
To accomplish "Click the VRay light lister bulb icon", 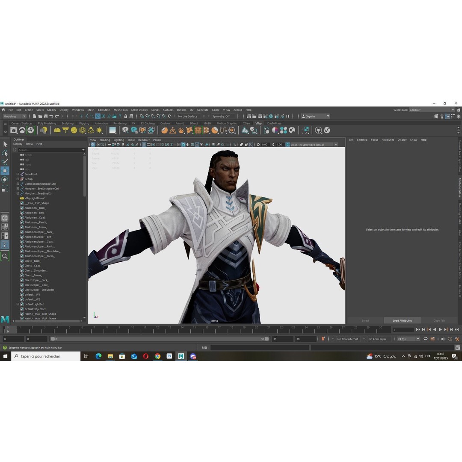I will click(x=44, y=130).
